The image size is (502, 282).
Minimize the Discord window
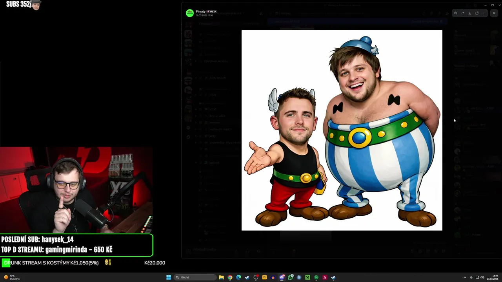coord(485,5)
